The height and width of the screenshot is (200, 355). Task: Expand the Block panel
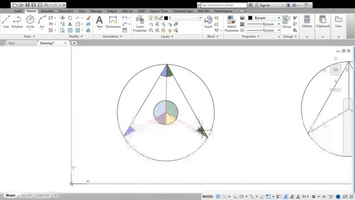pyautogui.click(x=213, y=37)
